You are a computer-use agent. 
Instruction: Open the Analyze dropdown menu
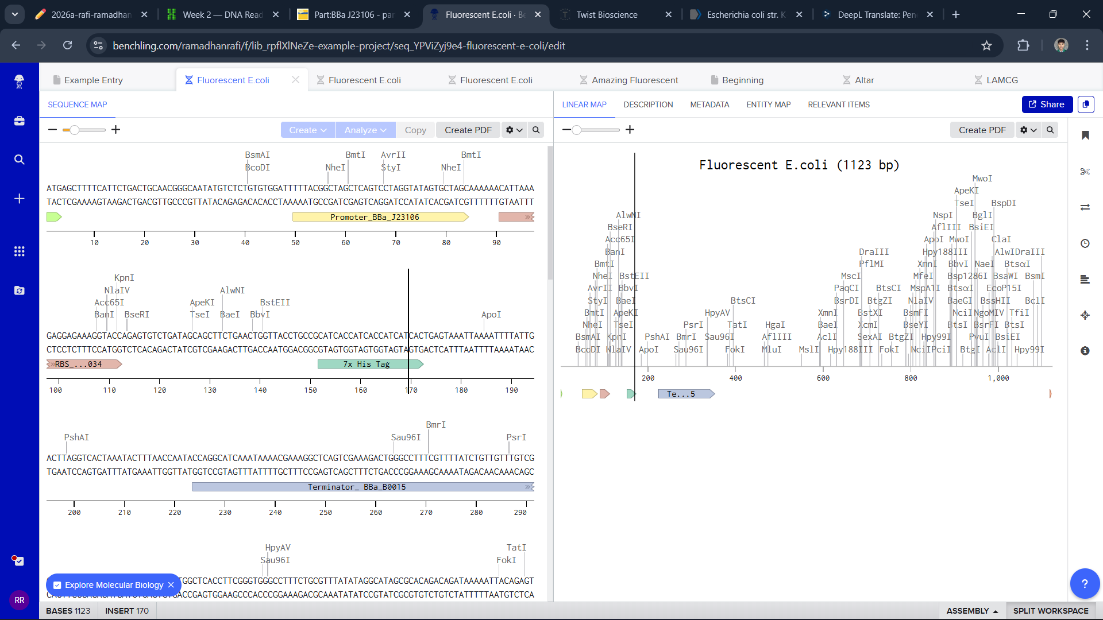coord(365,130)
